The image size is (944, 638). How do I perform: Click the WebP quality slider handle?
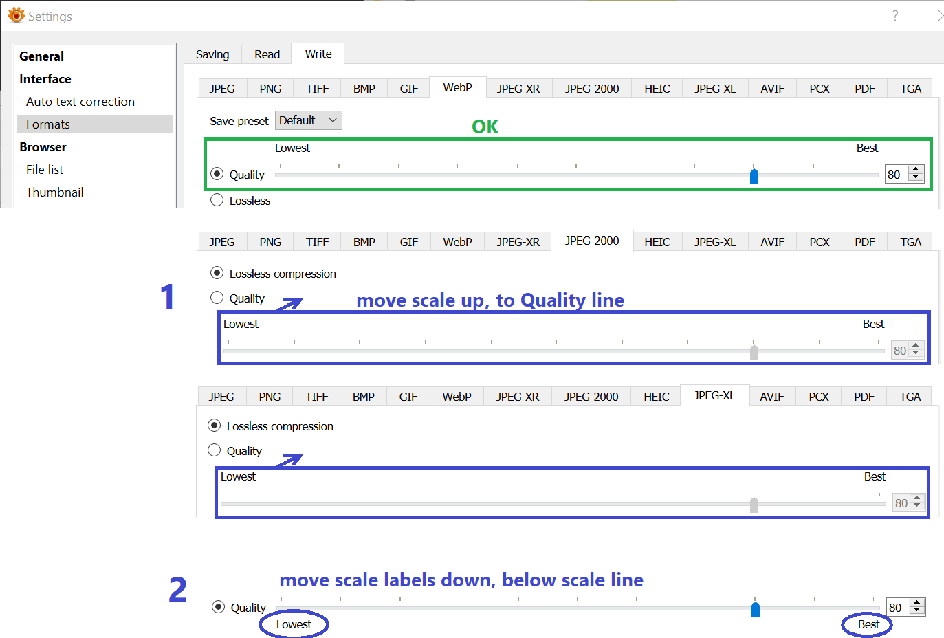point(754,176)
